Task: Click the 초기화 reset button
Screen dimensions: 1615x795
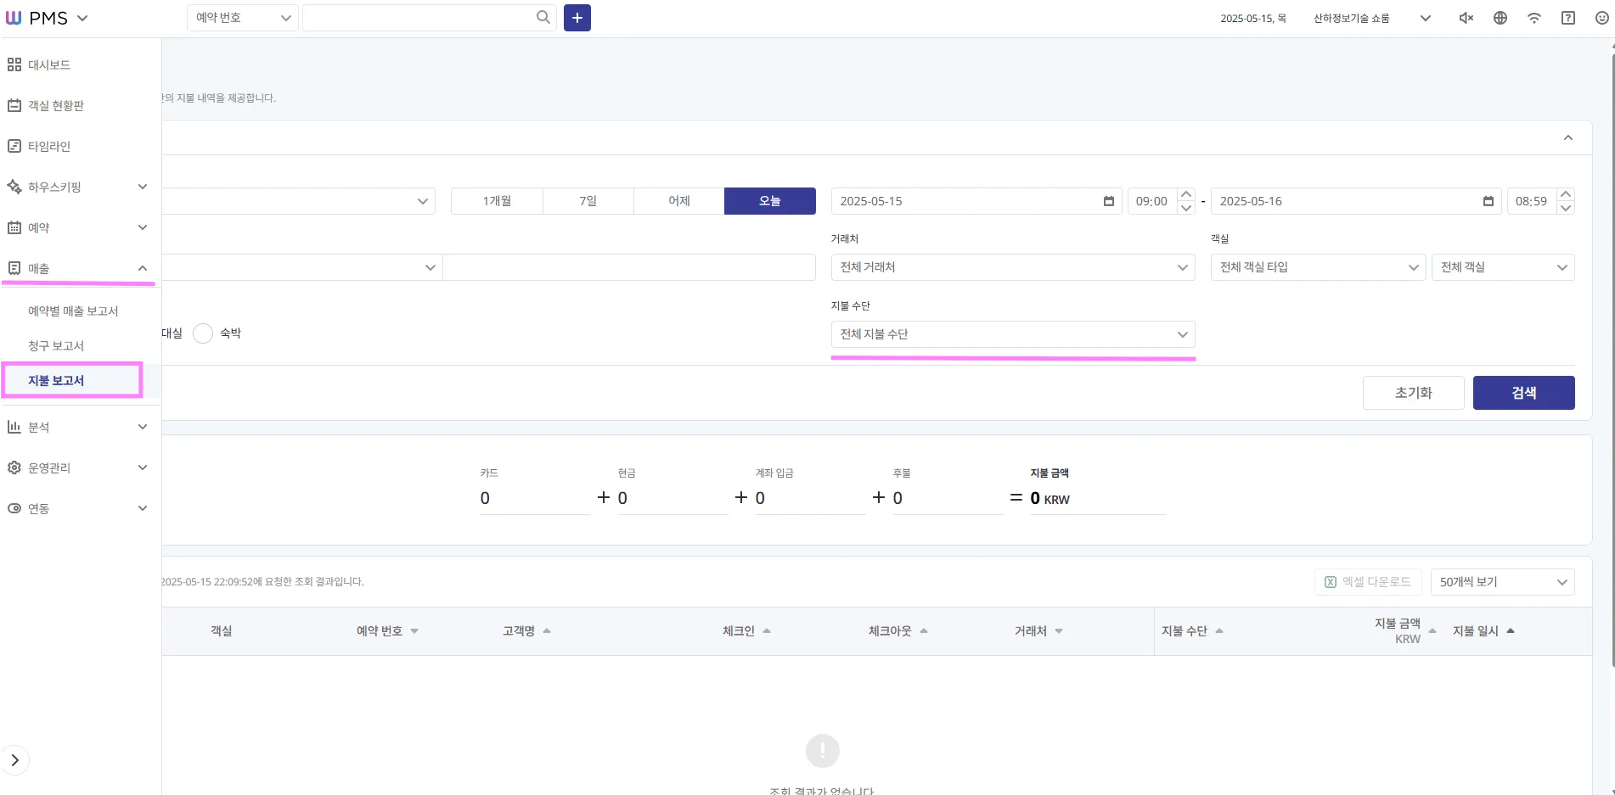Action: [x=1414, y=393]
